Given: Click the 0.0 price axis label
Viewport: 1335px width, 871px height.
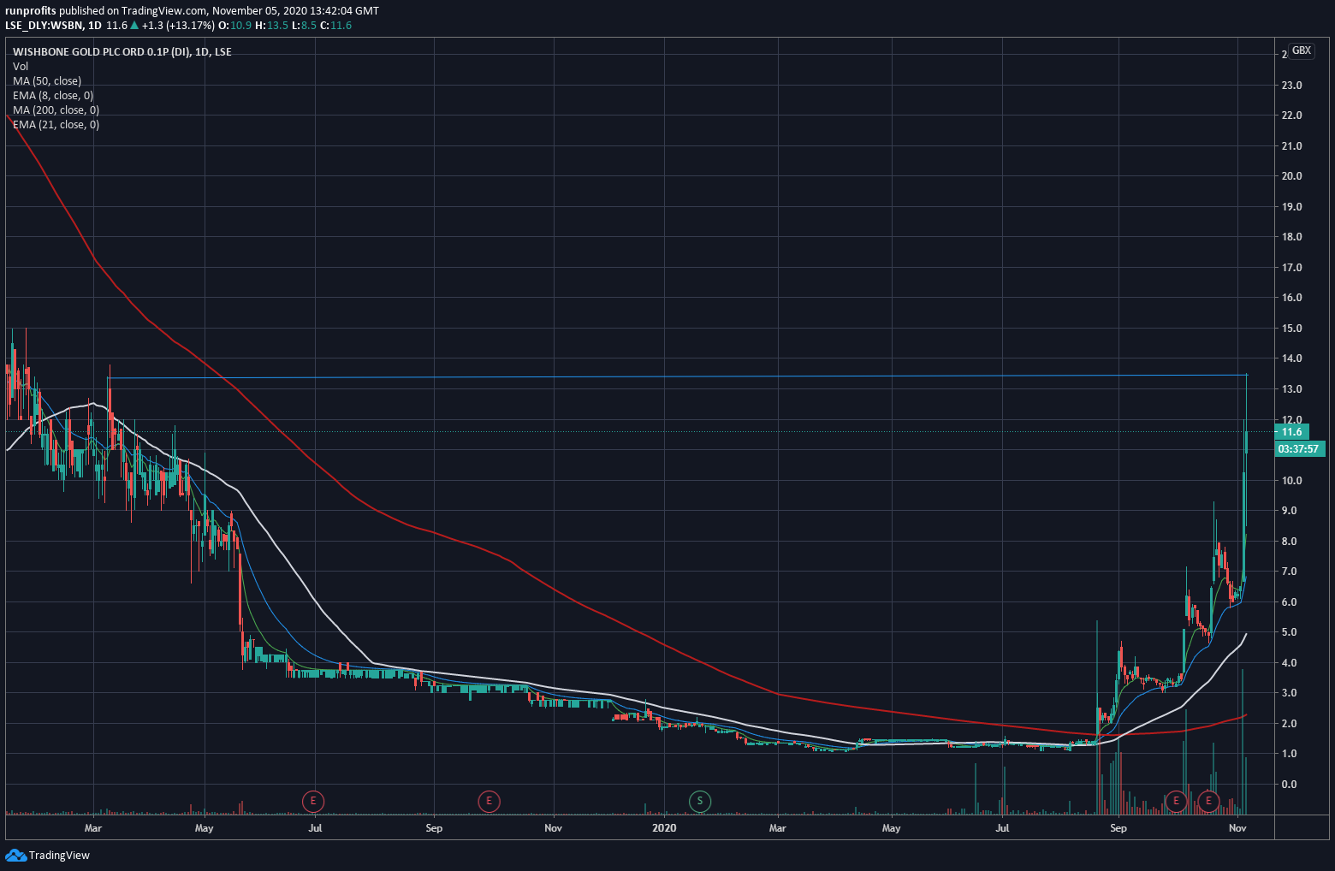Looking at the screenshot, I should (1291, 785).
